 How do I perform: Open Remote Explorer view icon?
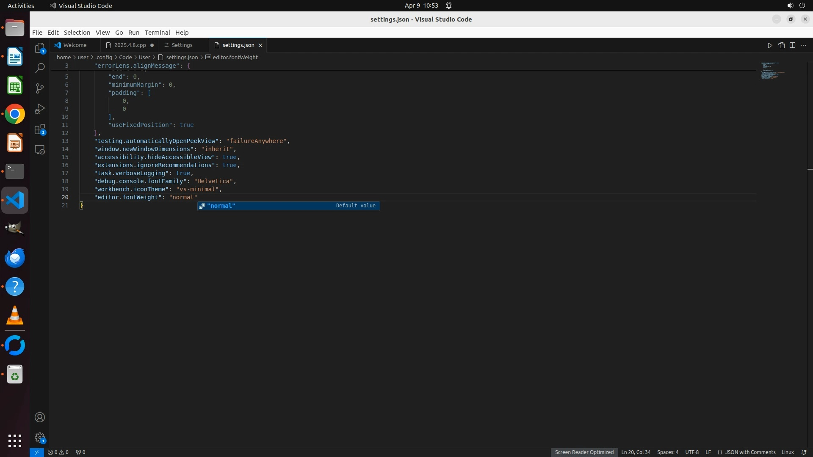[40, 150]
